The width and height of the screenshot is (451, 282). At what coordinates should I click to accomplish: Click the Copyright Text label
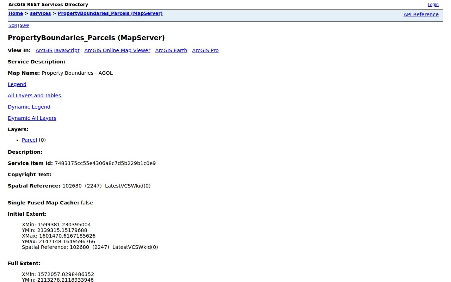coord(30,174)
